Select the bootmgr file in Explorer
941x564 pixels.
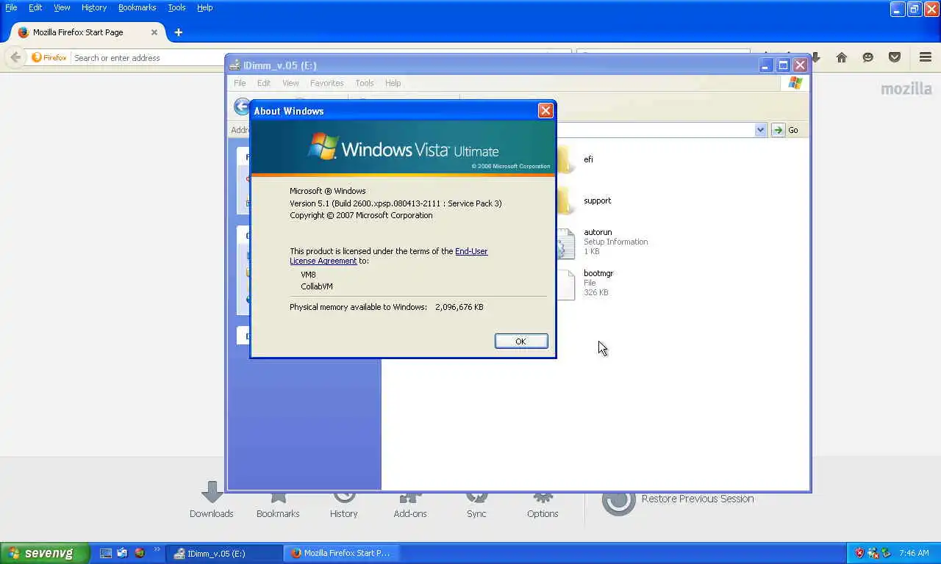pyautogui.click(x=584, y=283)
